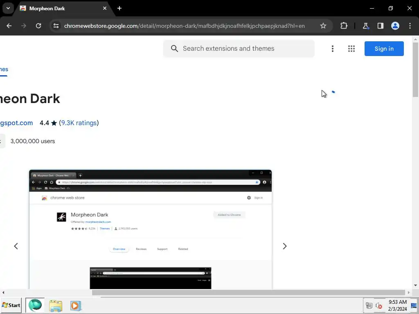Viewport: 419px width, 314px height.
Task: Open Chrome's three-dot main menu
Action: (x=410, y=26)
